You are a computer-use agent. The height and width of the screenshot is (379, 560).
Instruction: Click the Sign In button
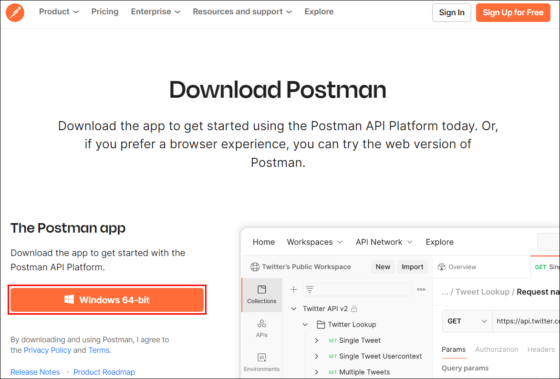[451, 12]
